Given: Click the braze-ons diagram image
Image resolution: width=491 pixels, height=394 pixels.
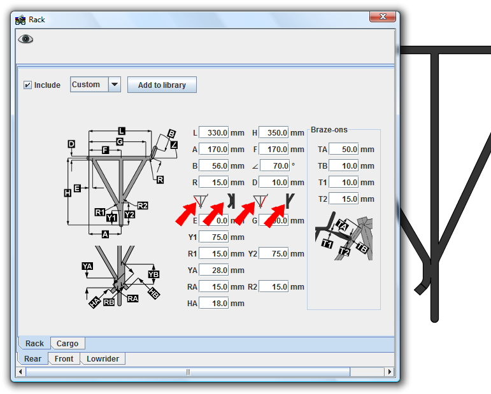Looking at the screenshot, I should click(344, 236).
